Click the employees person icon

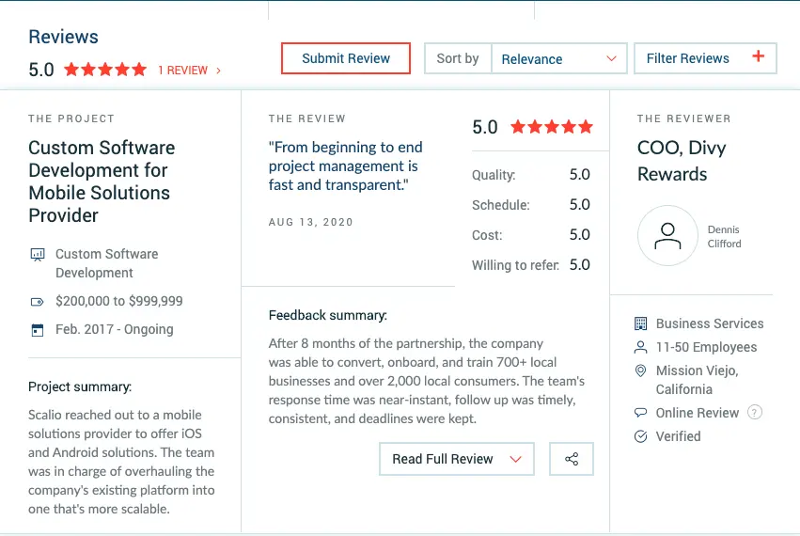pos(641,347)
